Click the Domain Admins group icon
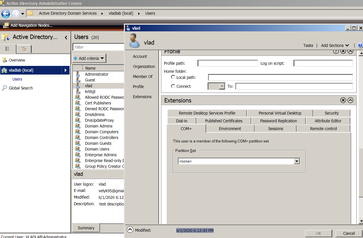This screenshot has height=238, width=363. 78,126
